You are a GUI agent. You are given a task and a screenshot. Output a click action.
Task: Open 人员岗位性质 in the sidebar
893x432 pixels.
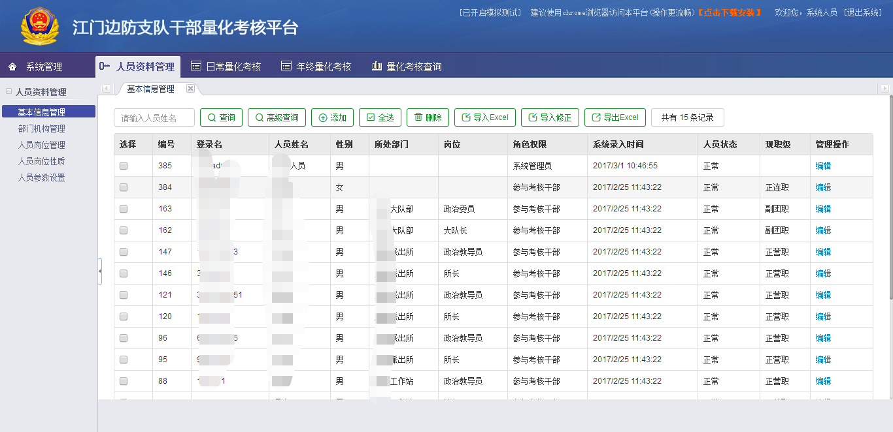click(42, 161)
